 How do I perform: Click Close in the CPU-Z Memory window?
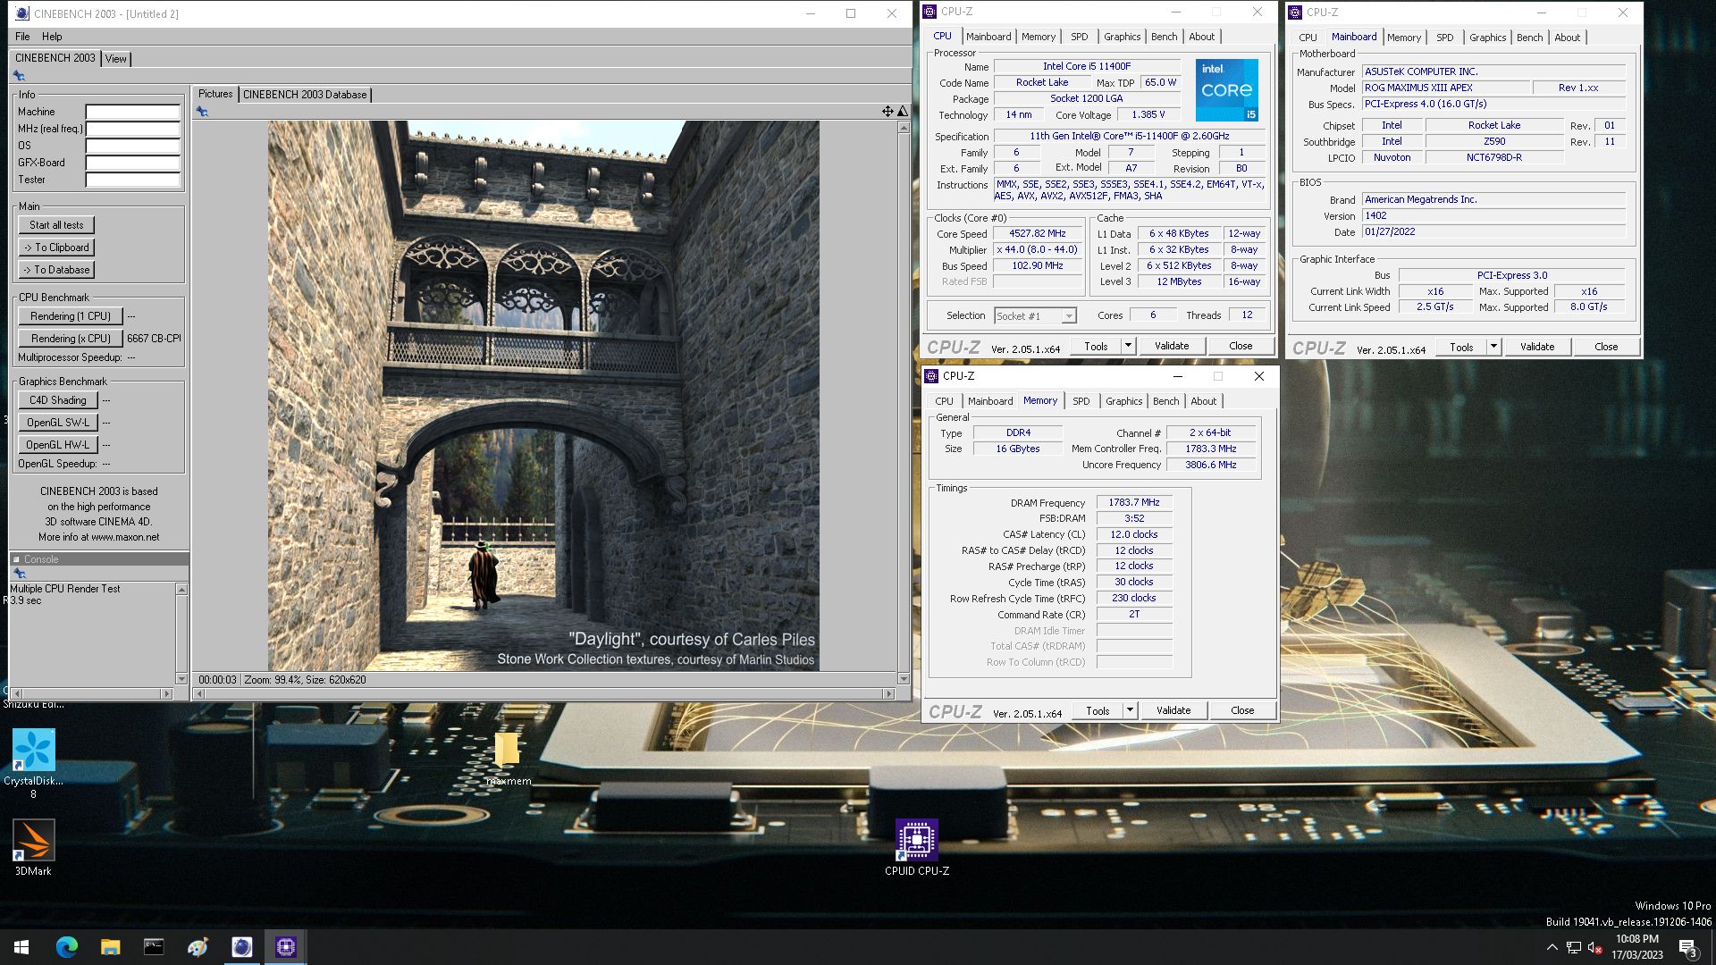pyautogui.click(x=1242, y=710)
